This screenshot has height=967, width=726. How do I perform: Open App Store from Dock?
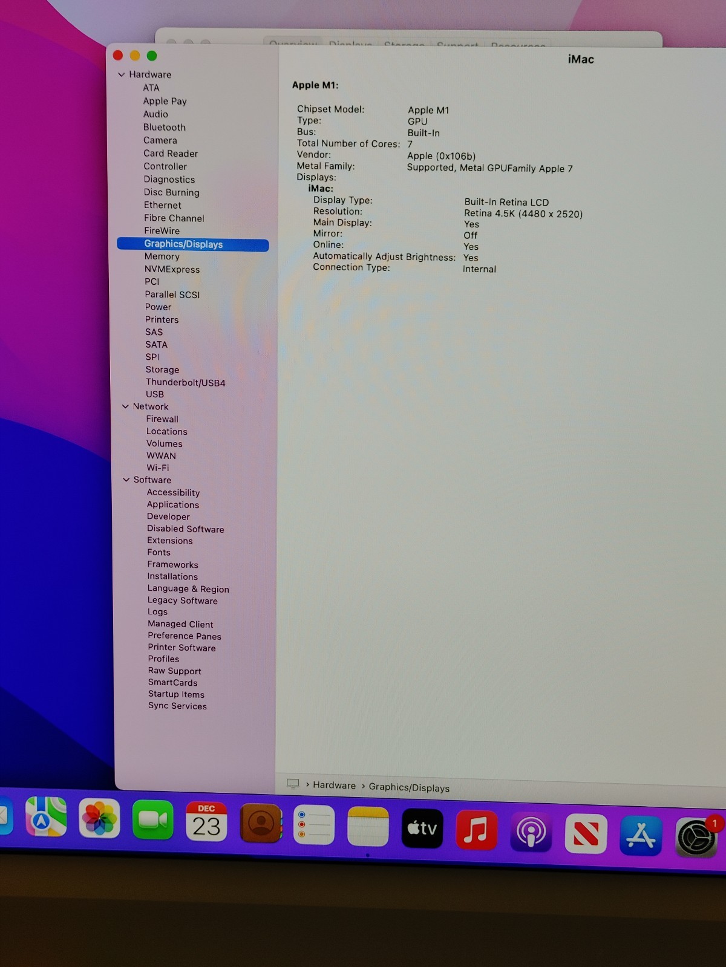coord(641,836)
